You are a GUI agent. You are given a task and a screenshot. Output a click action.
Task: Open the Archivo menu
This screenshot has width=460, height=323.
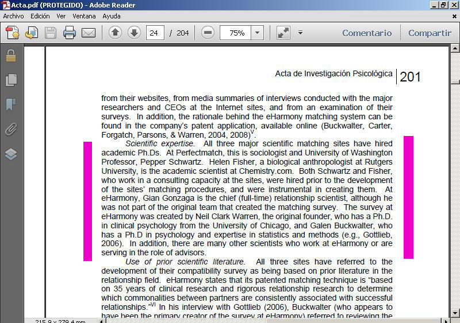(x=13, y=16)
